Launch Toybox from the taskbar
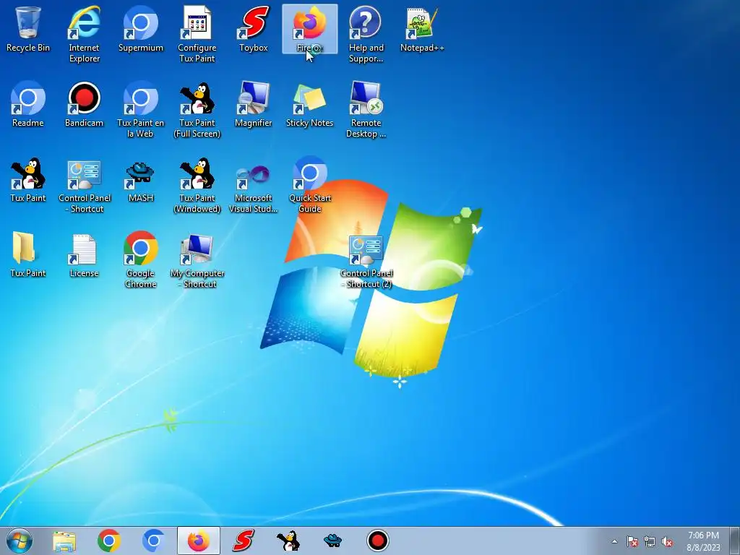Viewport: 740px width, 555px height. click(x=244, y=541)
